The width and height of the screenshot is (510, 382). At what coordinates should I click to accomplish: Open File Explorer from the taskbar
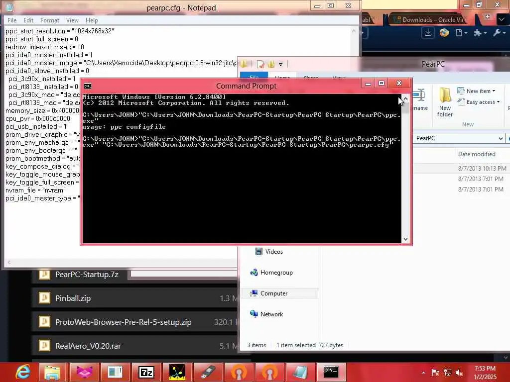(52, 372)
